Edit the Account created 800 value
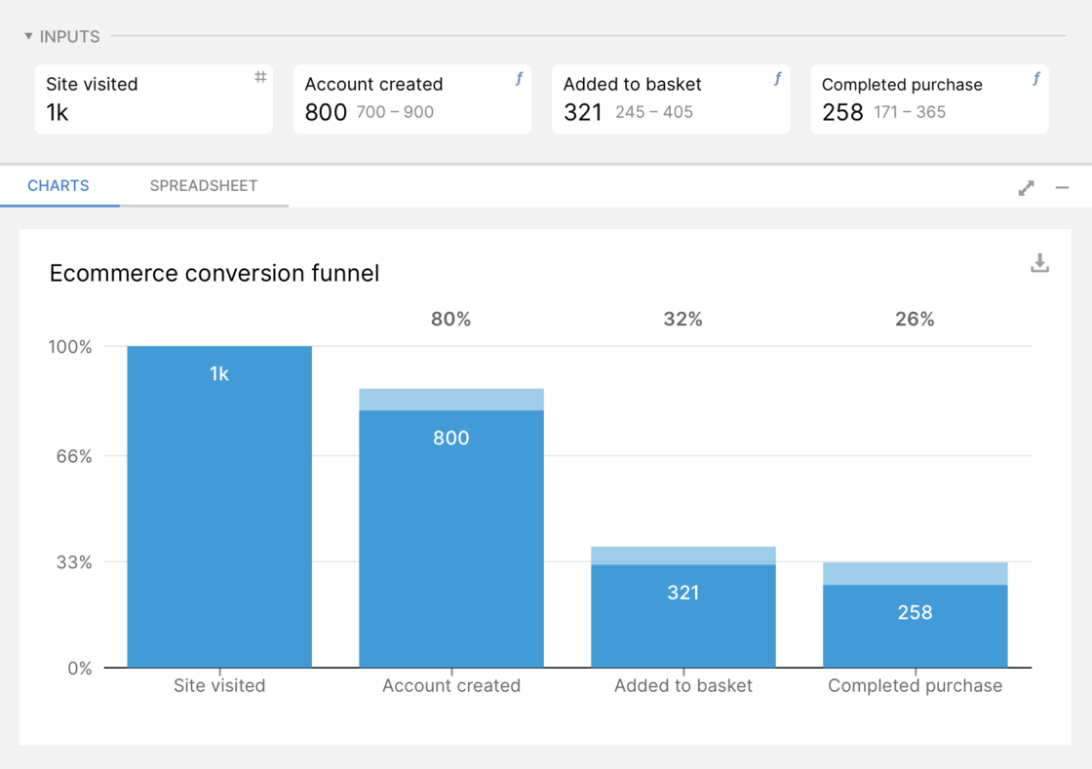Viewport: 1092px width, 769px height. tap(326, 113)
